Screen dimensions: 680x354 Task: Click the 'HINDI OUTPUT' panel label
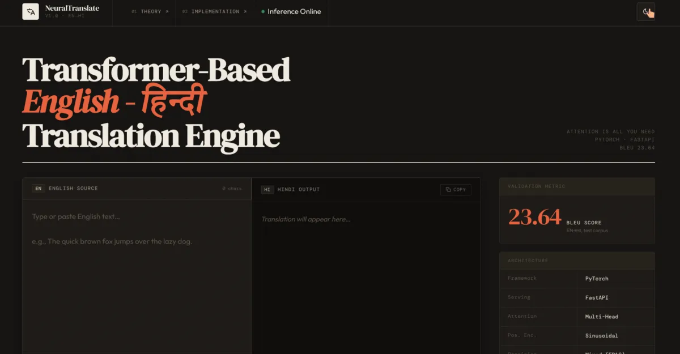[299, 189]
